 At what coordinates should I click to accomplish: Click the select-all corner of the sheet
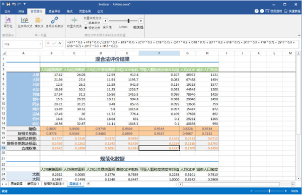pos(4,53)
